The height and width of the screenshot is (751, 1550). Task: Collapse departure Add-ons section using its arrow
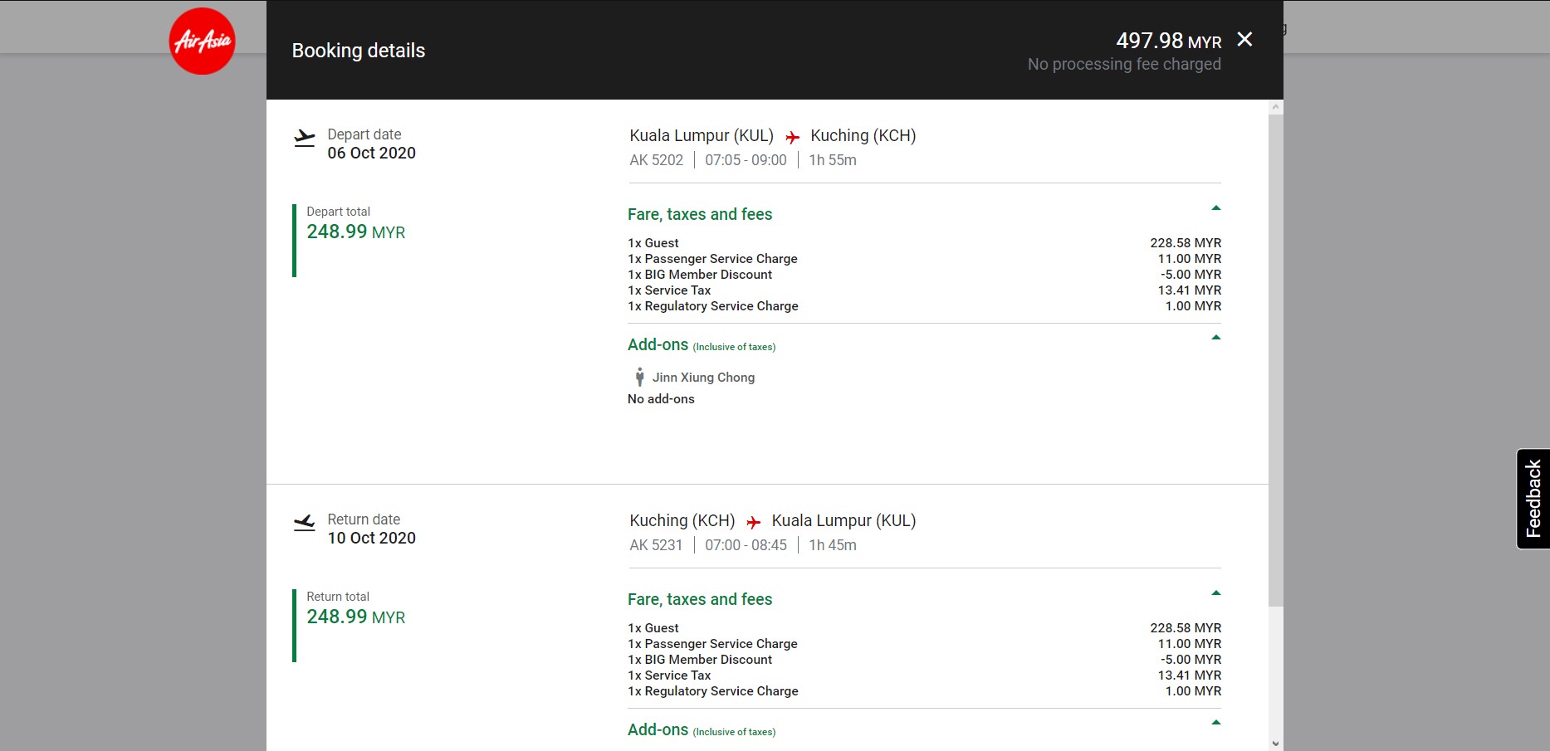point(1215,338)
